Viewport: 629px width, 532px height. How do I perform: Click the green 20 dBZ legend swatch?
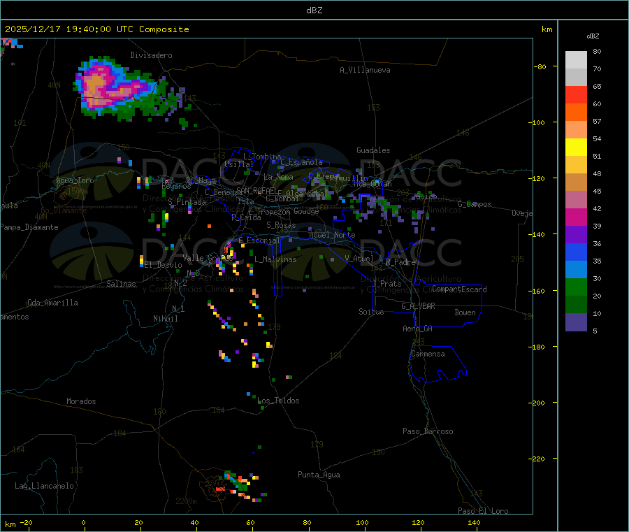tap(576, 287)
